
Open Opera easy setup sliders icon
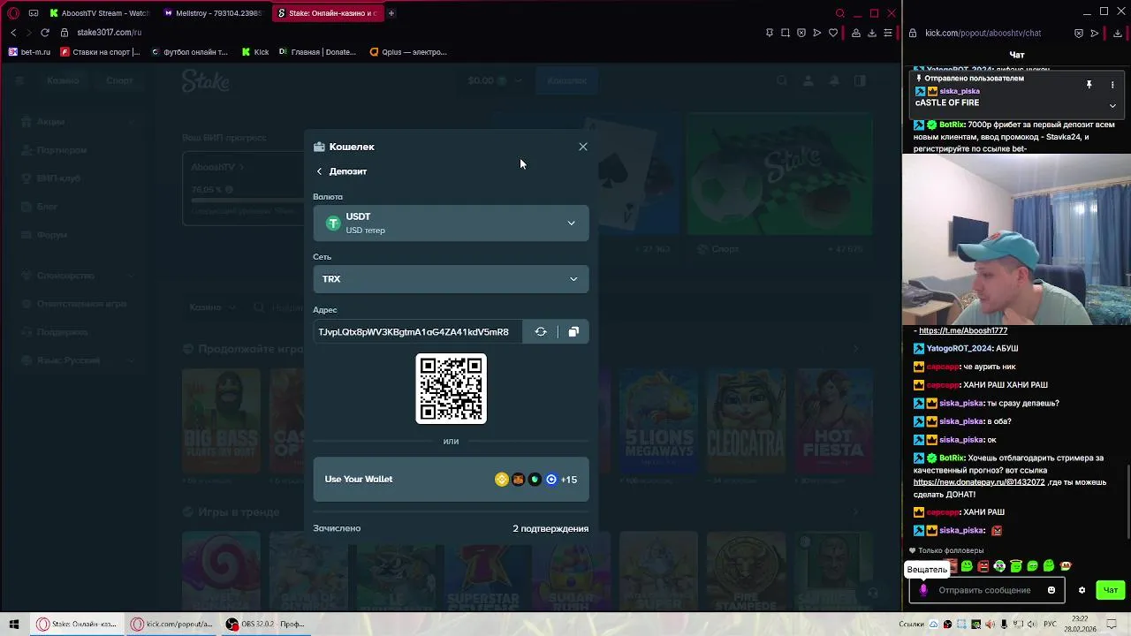(888, 33)
